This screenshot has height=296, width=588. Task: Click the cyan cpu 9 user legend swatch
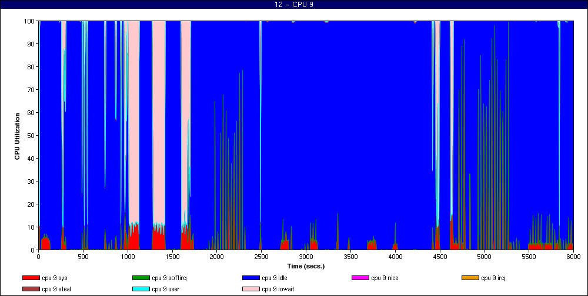pyautogui.click(x=141, y=290)
